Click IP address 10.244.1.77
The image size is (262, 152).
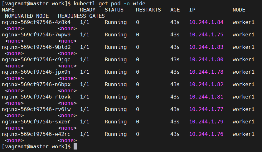(206, 109)
